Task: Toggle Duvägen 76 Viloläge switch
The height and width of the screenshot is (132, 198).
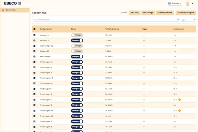Action: coord(77,51)
